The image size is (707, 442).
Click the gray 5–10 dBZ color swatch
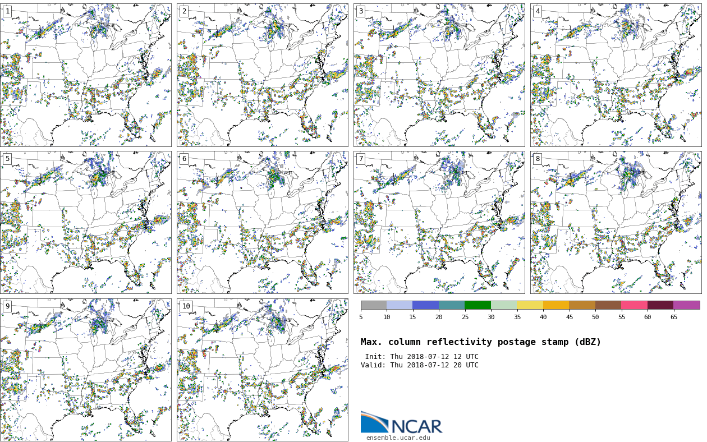click(x=374, y=305)
